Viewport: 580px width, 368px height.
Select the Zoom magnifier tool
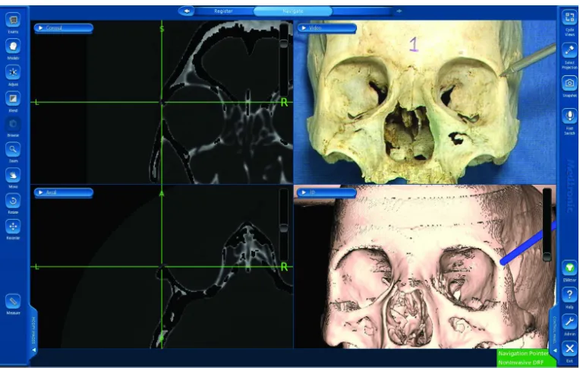[x=13, y=149]
